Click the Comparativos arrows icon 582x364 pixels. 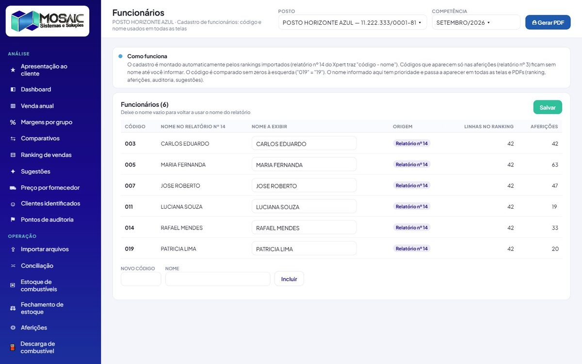(x=13, y=139)
